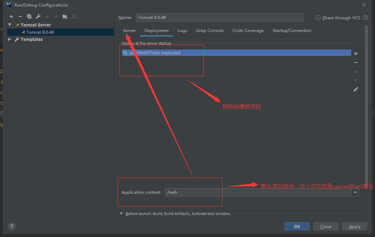Open edit templates wrench icon in toolbar
The width and height of the screenshot is (375, 237).
point(38,16)
